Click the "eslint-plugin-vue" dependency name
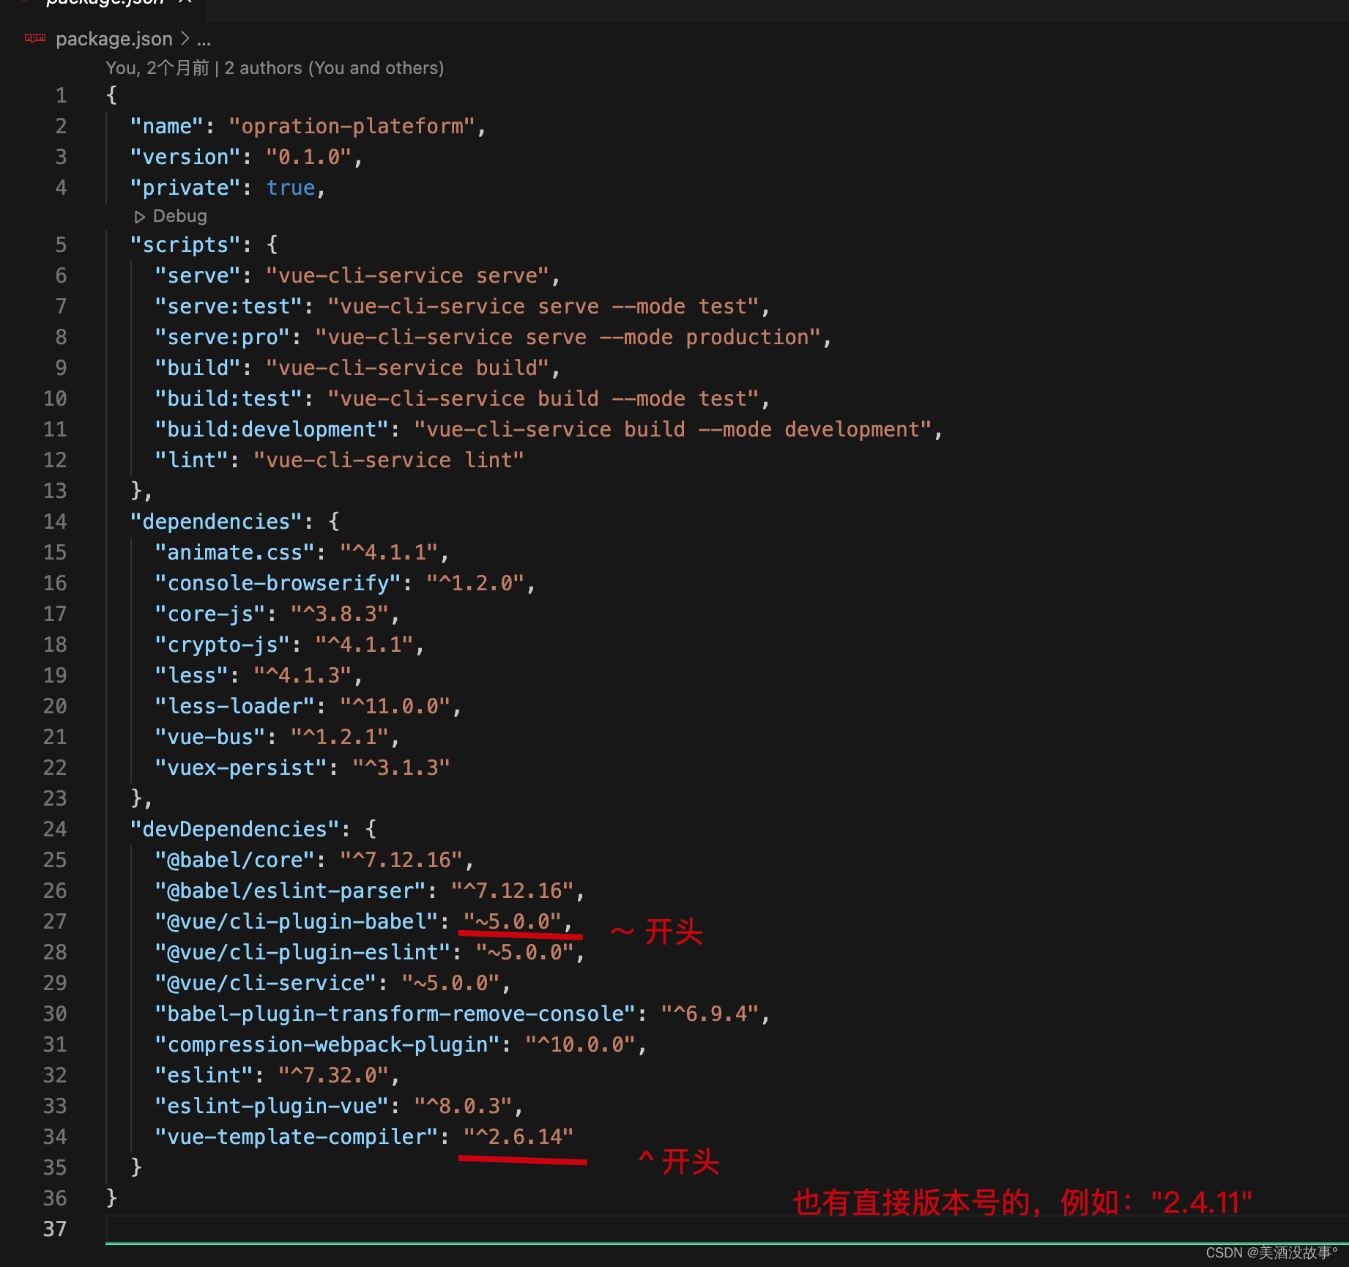 pos(272,1106)
